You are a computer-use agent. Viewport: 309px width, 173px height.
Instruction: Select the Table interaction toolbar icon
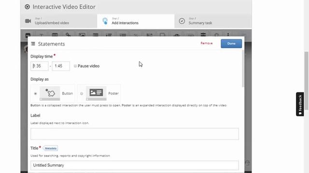pos(55,35)
